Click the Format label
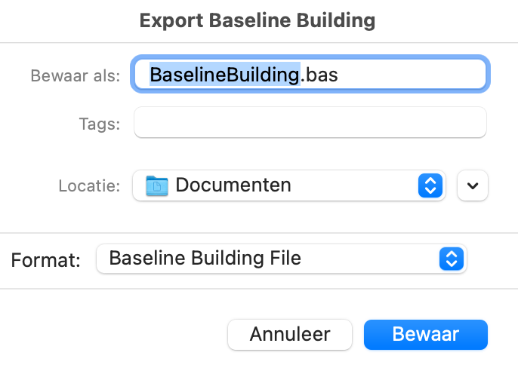 click(x=45, y=260)
